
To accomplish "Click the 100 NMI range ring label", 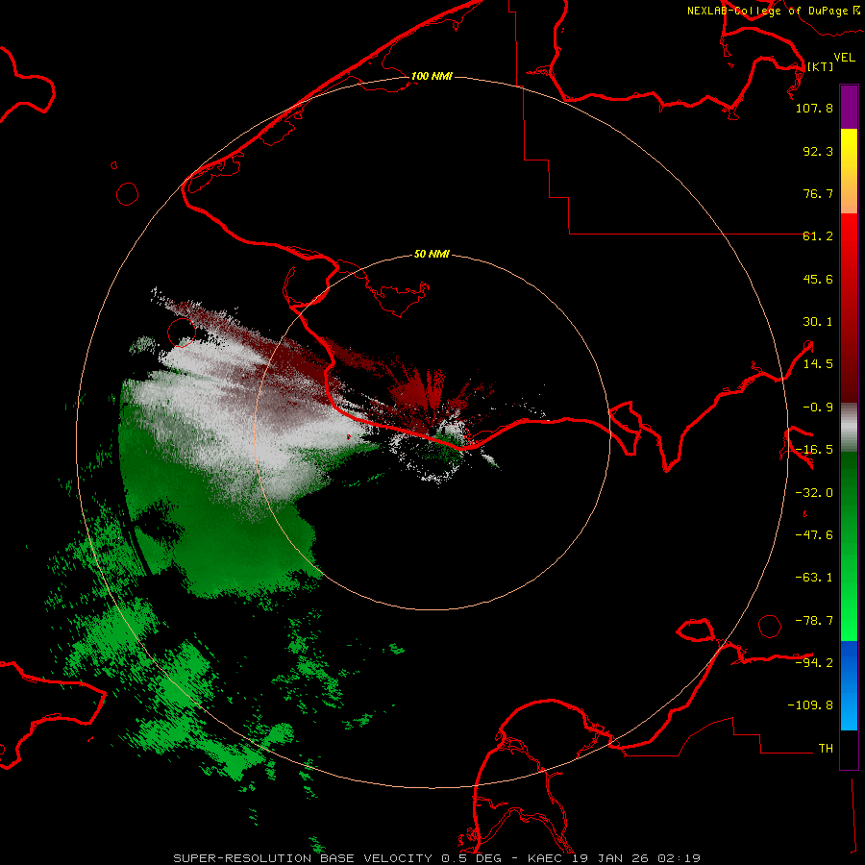I will [x=432, y=76].
